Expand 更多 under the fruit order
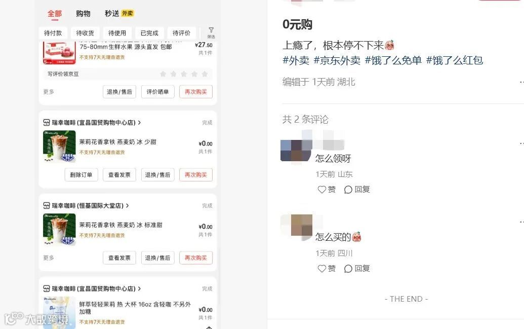 click(x=49, y=92)
